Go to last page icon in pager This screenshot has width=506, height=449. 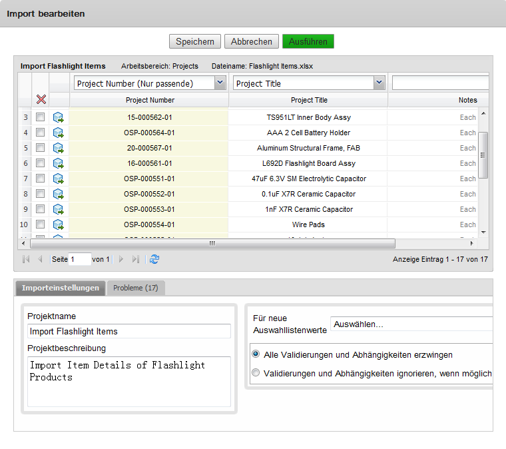[136, 259]
